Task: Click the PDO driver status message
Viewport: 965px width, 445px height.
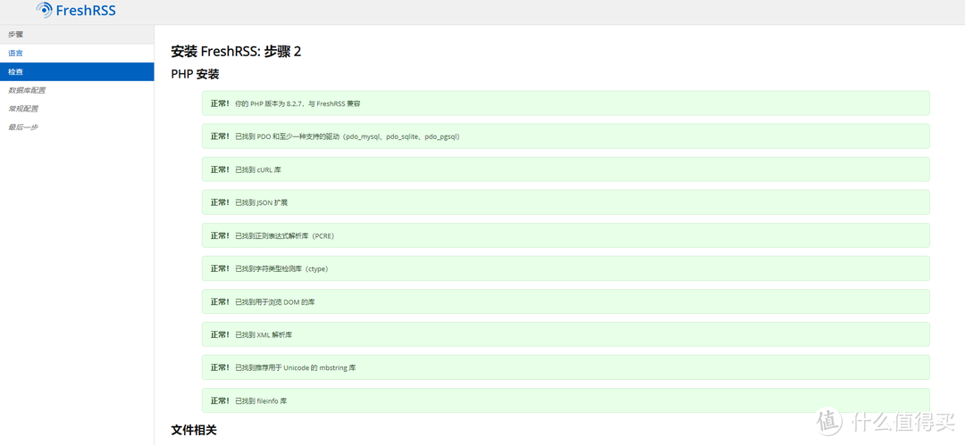Action: pos(566,136)
